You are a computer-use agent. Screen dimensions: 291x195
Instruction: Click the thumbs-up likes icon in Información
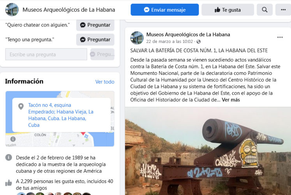coord(9,183)
